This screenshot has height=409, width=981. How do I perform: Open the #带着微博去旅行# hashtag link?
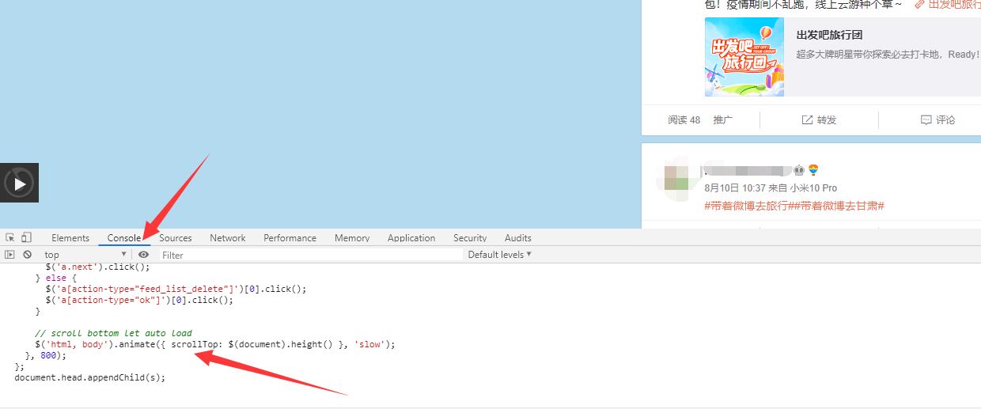(748, 206)
